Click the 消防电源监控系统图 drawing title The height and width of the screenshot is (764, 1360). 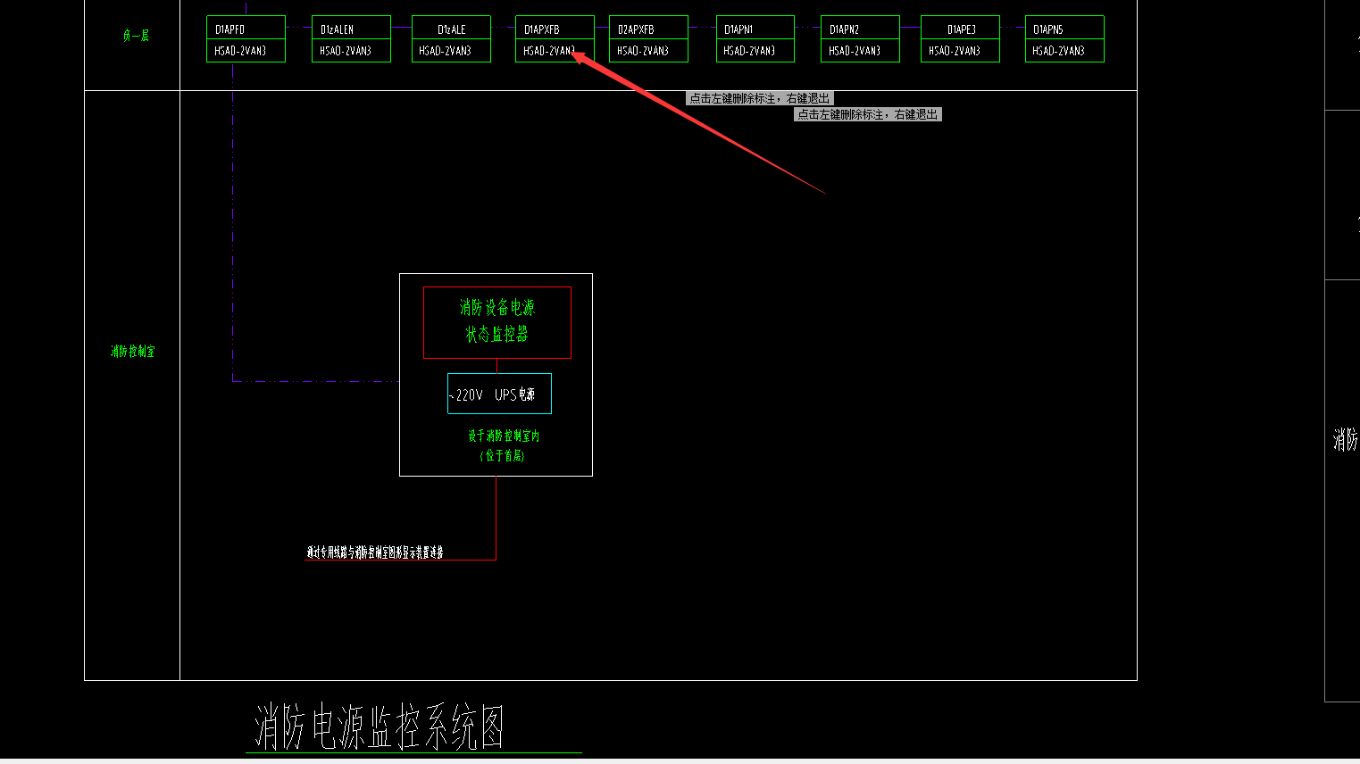[380, 727]
